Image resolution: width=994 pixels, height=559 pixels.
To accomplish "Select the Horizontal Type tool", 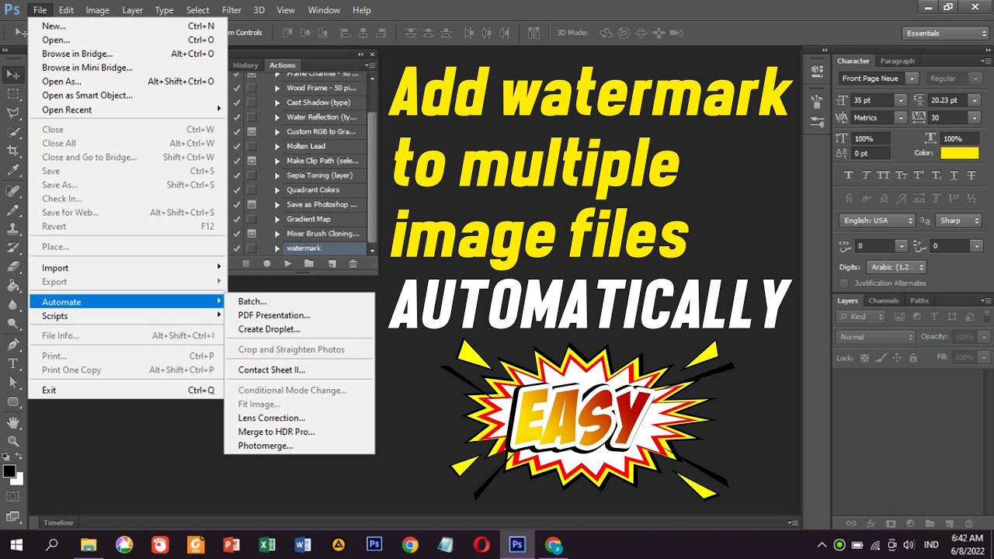I will click(x=13, y=363).
